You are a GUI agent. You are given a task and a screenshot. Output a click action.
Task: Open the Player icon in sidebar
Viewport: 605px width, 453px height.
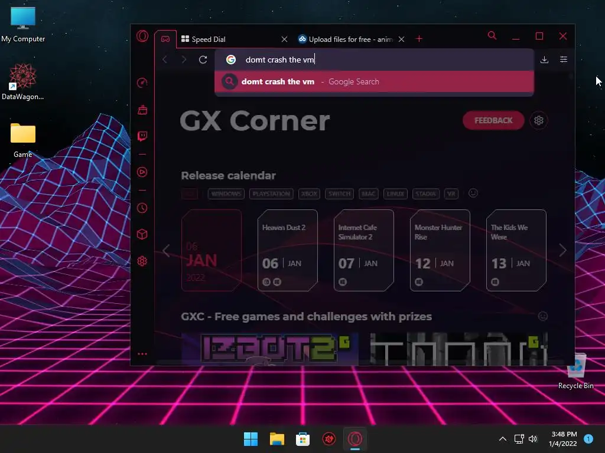[142, 172]
